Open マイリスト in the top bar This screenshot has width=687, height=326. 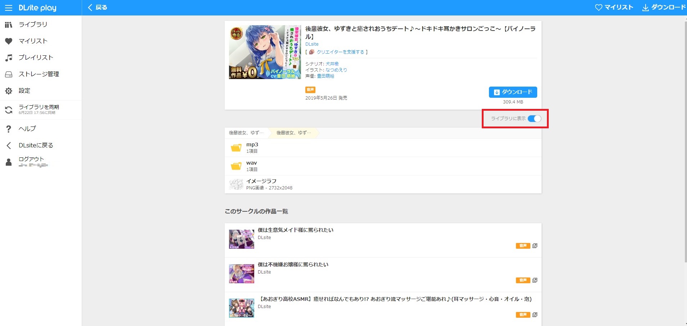point(614,8)
